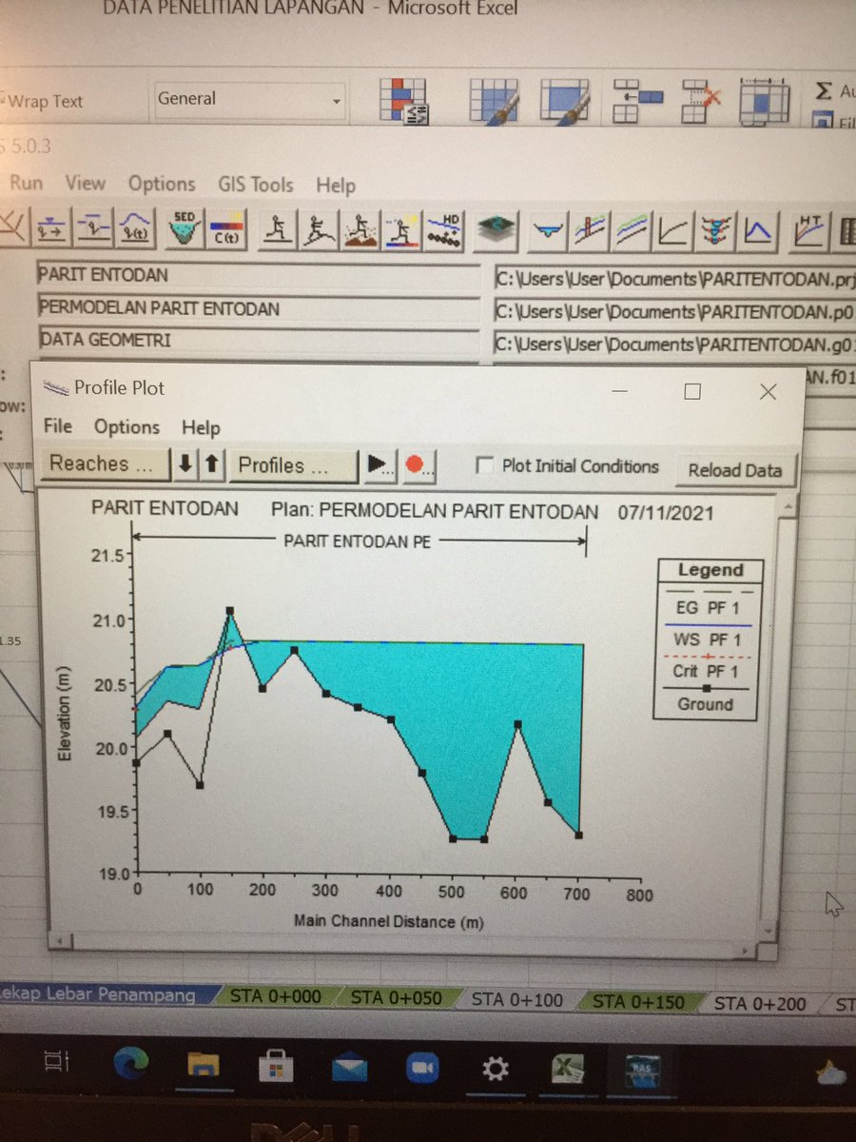Run the Steady Flow Analysis icon
The image size is (856, 1142).
click(278, 229)
